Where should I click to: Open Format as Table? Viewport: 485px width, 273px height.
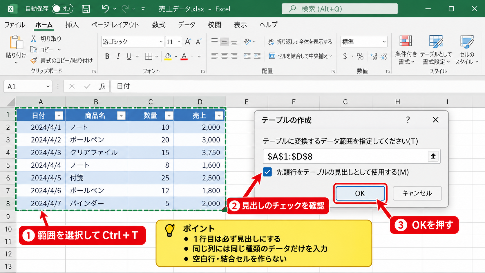[x=436, y=50]
